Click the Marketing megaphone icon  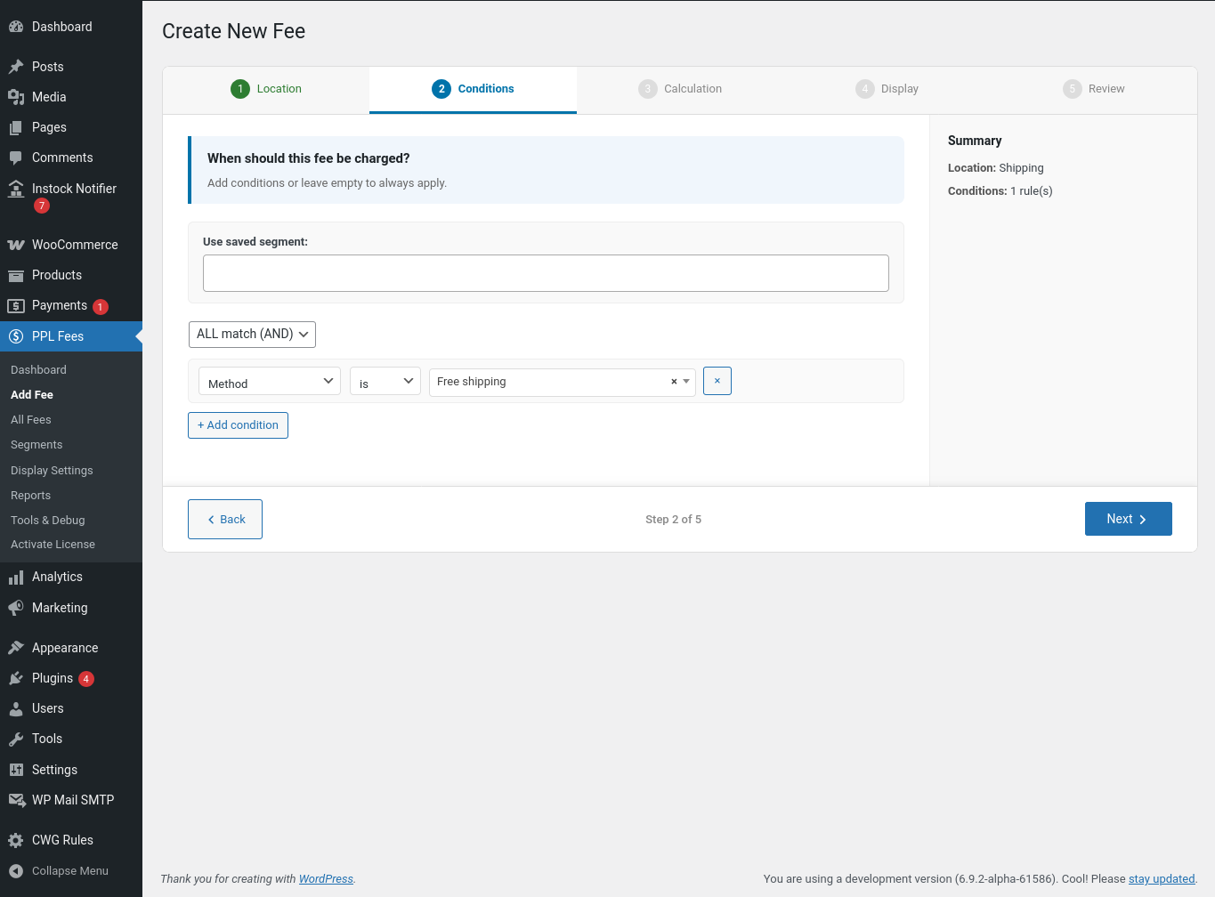pyautogui.click(x=16, y=608)
